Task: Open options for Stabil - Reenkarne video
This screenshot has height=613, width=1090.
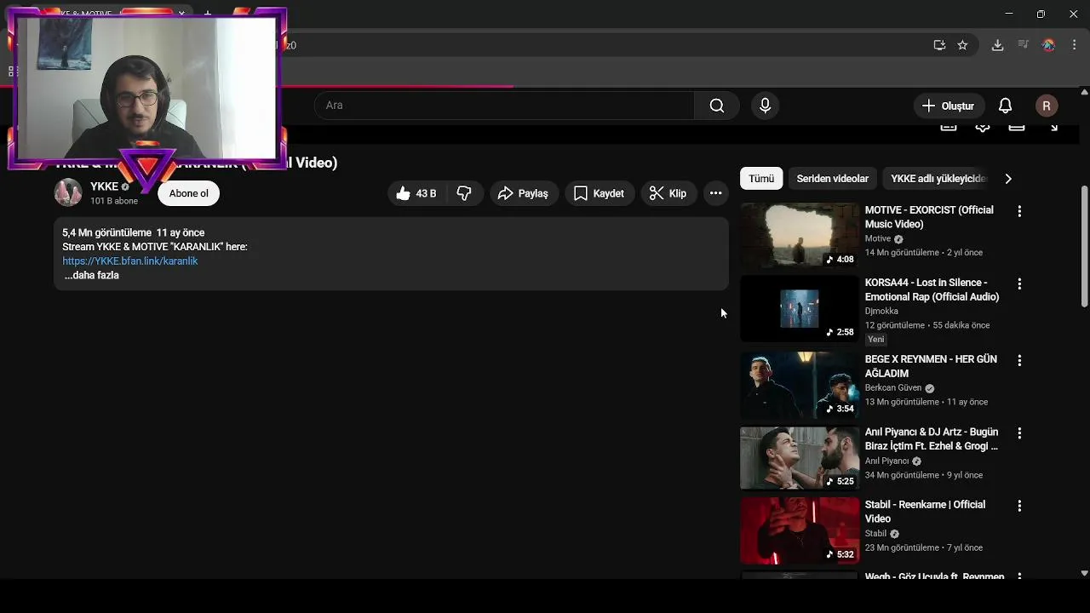Action: click(1019, 506)
